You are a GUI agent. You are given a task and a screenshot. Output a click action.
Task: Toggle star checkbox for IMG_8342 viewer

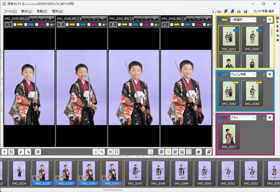click(x=204, y=24)
